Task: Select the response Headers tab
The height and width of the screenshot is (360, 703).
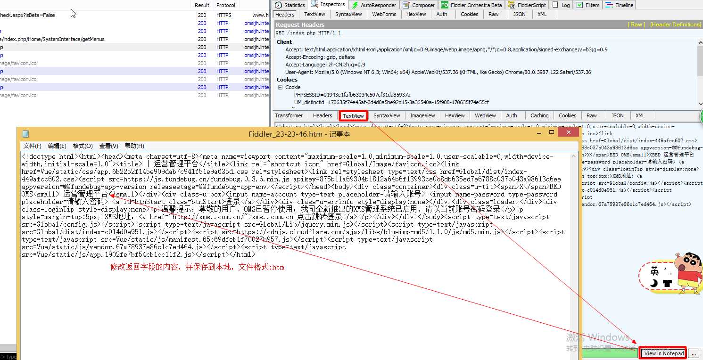Action: point(323,115)
